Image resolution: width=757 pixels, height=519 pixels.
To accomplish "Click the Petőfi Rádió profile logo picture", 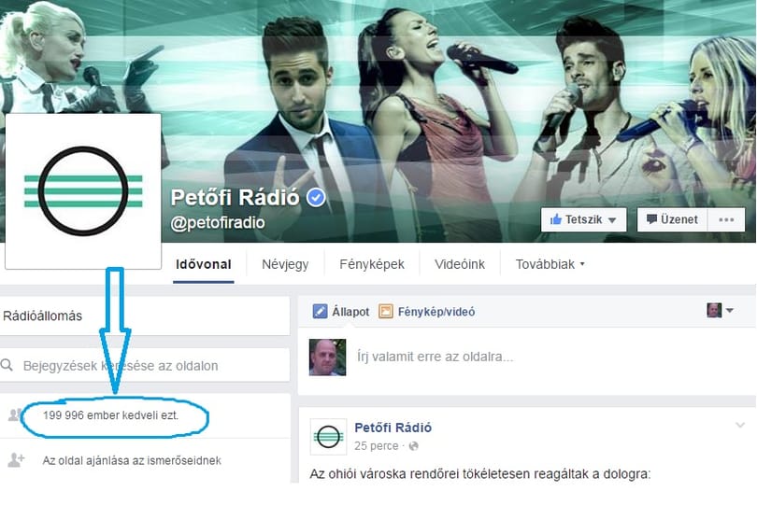I will tap(83, 191).
